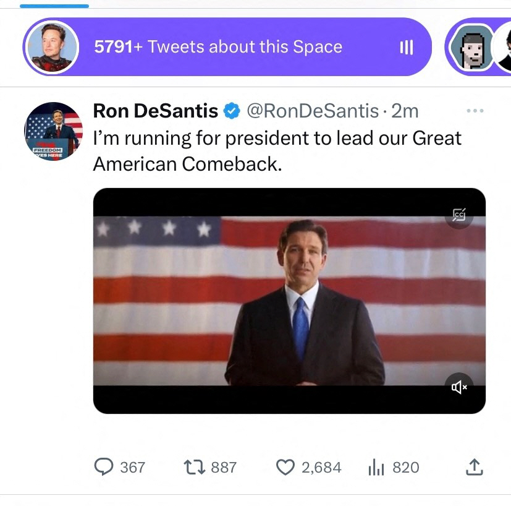Play the flag-background video thumbnail
511x506 pixels.
[289, 301]
